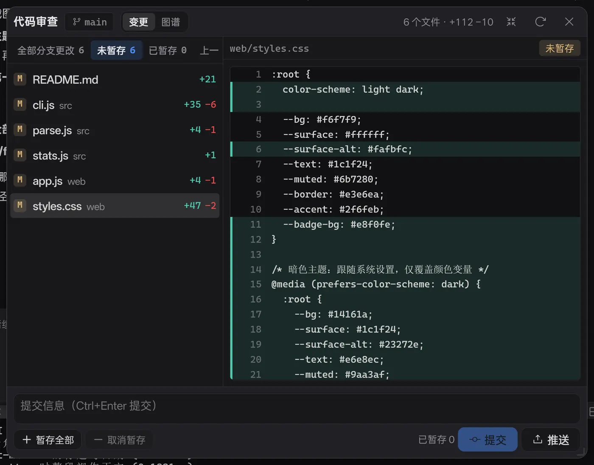Open parse.js in the file list
Image resolution: width=594 pixels, height=465 pixels.
click(115, 130)
